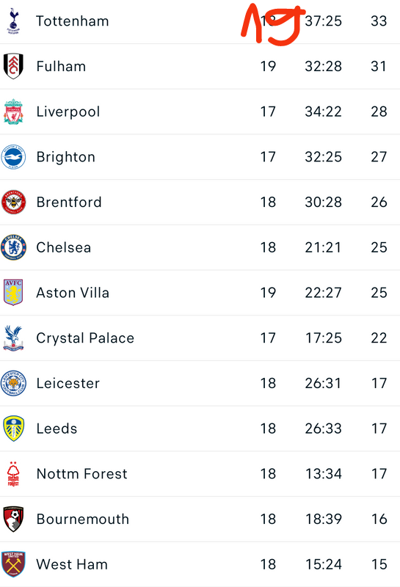Open the Tottenham team name
The width and height of the screenshot is (400, 587).
tap(72, 21)
